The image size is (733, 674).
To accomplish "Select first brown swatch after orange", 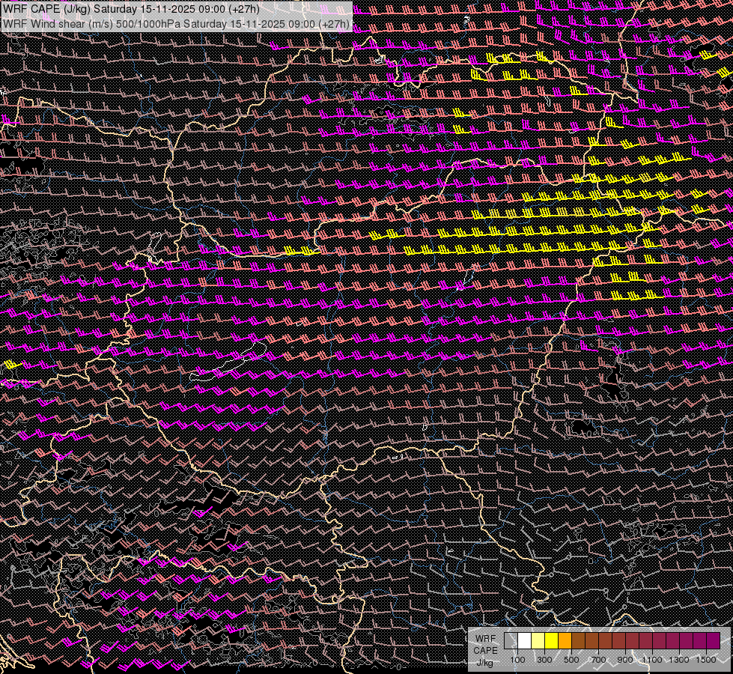I will [578, 641].
